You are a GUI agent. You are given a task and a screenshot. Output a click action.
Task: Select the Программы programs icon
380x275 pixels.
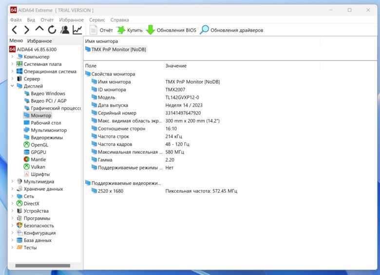coord(19,218)
